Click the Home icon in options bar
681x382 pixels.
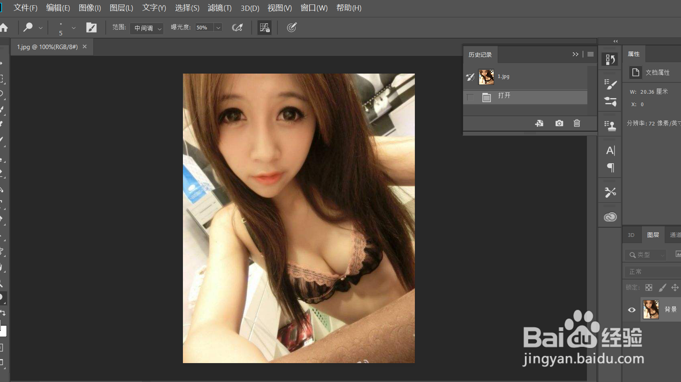4,27
